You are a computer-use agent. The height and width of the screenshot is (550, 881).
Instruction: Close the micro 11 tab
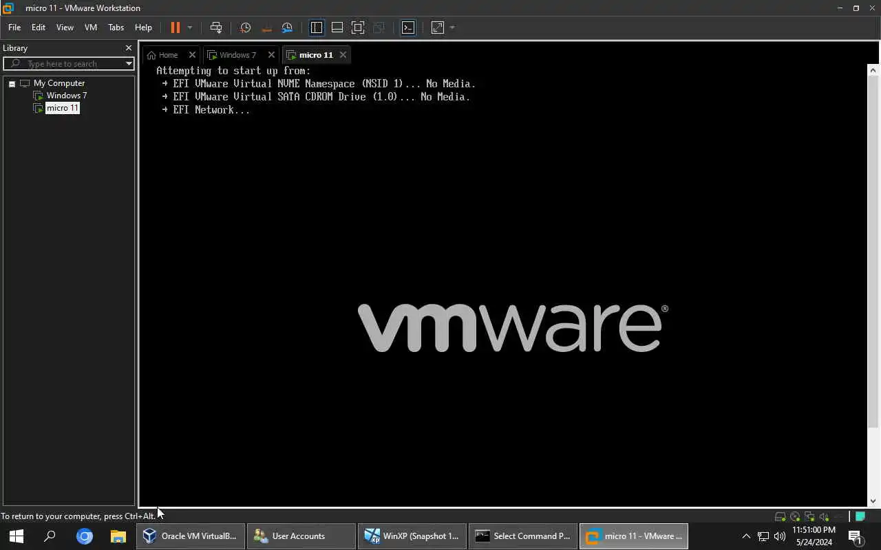tap(343, 55)
